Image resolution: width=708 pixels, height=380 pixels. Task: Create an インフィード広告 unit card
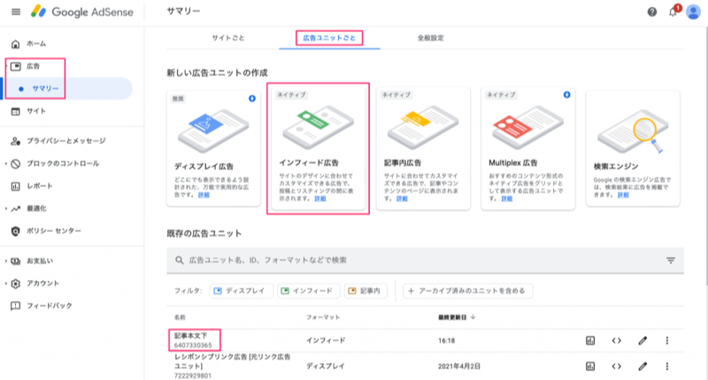(319, 148)
